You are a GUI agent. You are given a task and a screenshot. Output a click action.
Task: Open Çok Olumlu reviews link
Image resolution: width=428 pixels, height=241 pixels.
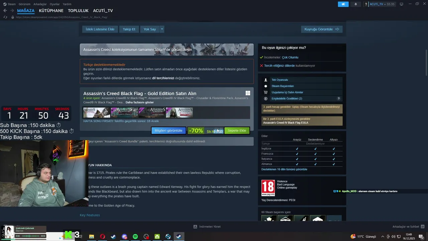click(290, 57)
